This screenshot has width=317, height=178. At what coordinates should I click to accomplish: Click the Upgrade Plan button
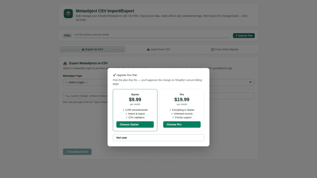pyautogui.click(x=243, y=36)
